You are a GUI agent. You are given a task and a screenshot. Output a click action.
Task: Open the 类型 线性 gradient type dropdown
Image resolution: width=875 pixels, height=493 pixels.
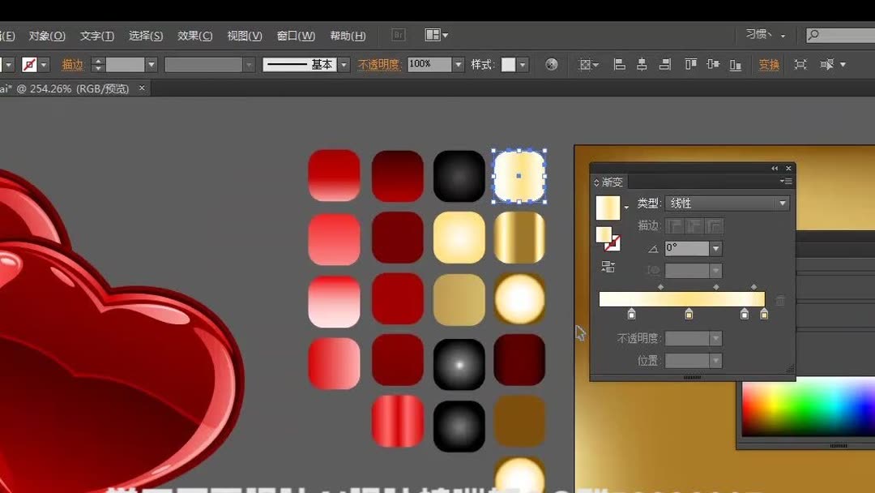(727, 204)
